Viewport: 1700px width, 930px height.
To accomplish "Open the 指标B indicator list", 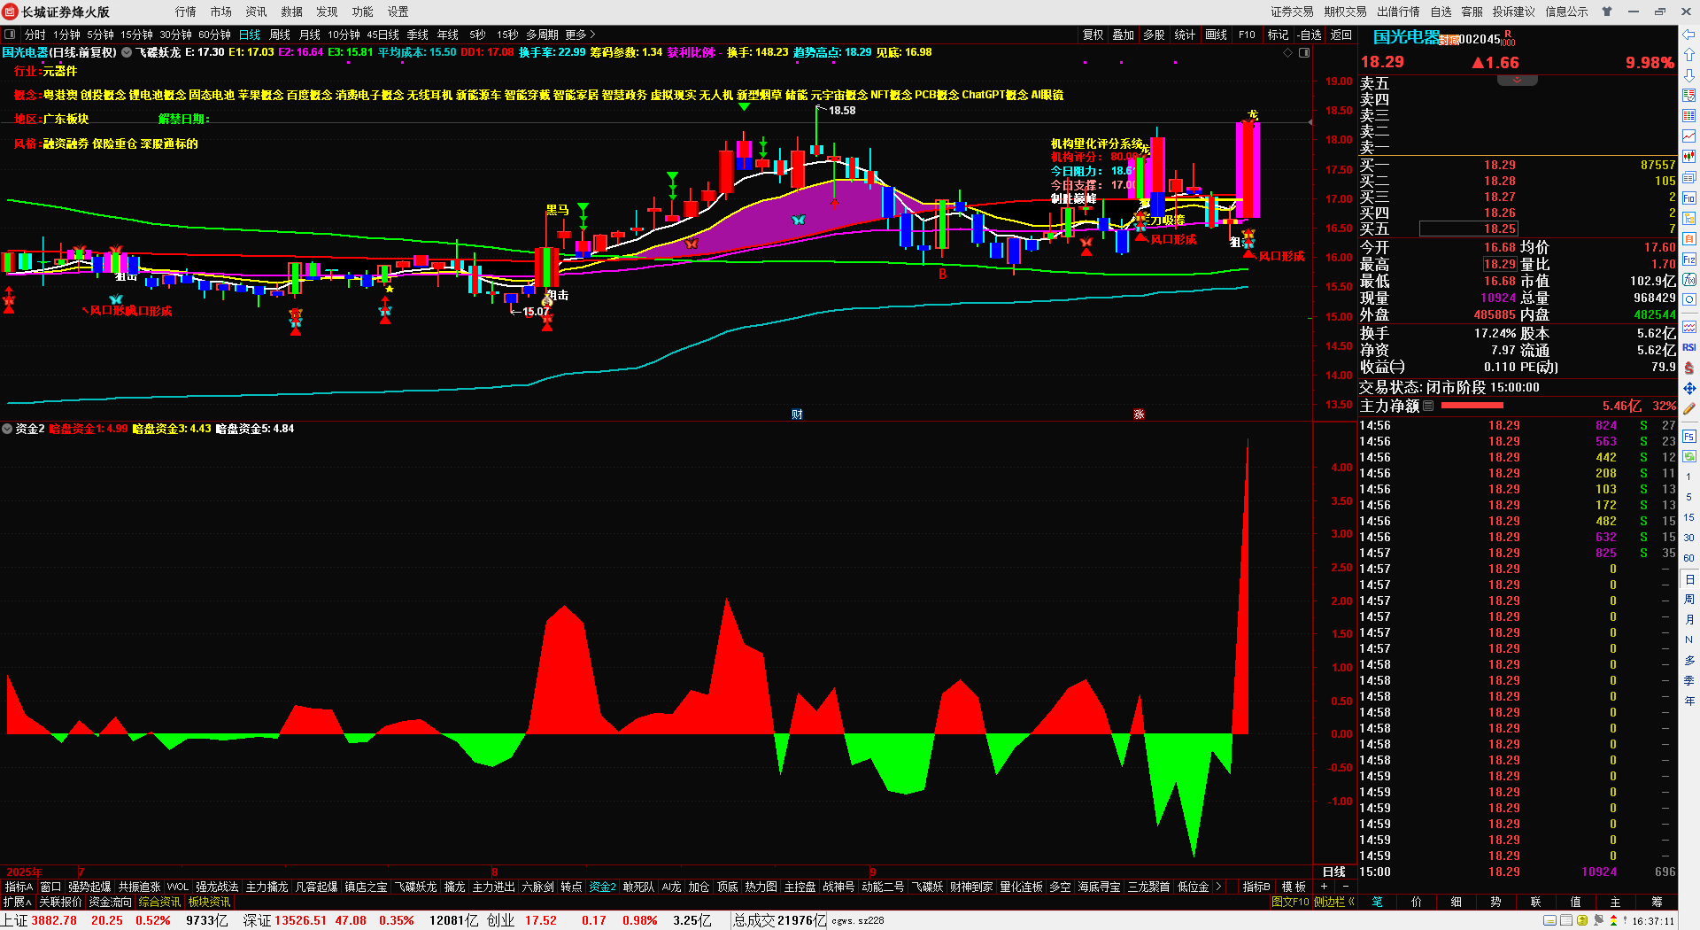I will [1256, 887].
